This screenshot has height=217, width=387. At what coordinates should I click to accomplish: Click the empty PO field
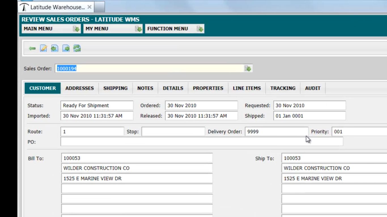click(x=202, y=142)
